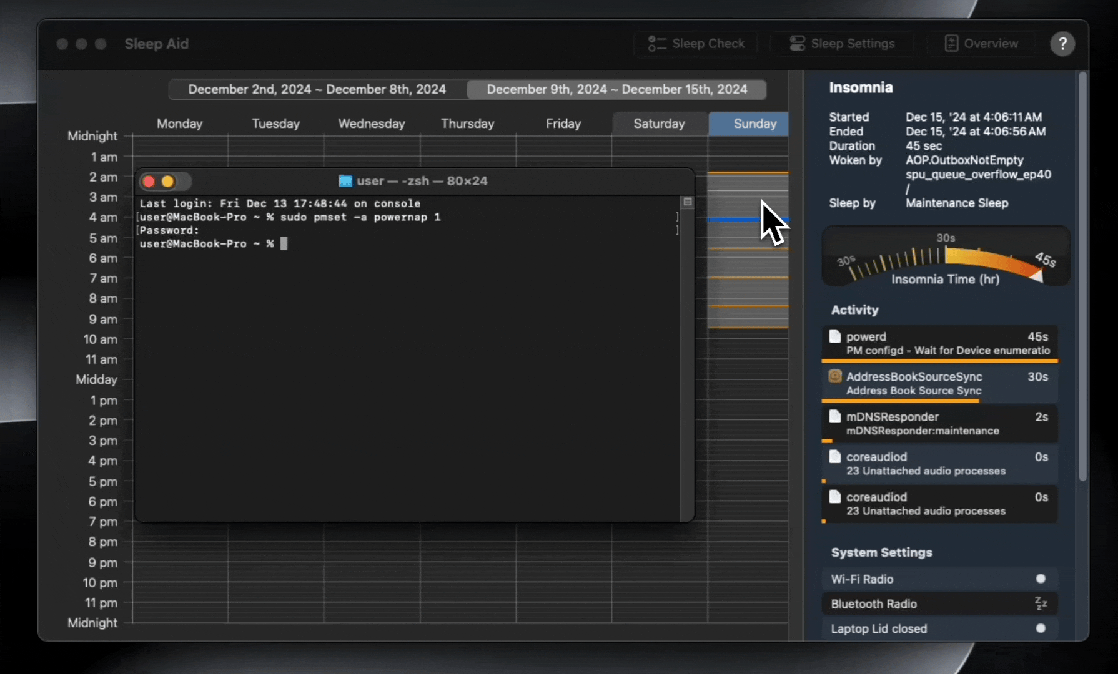Open the Overview panel

coord(981,44)
